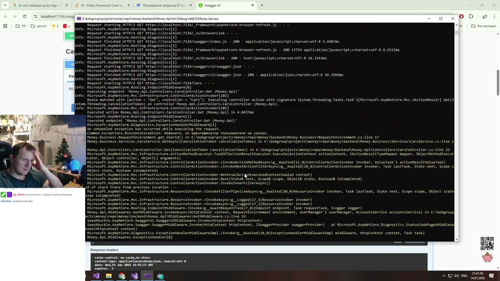
Task: Open the Chrome profile avatar
Action: [x=485, y=16]
